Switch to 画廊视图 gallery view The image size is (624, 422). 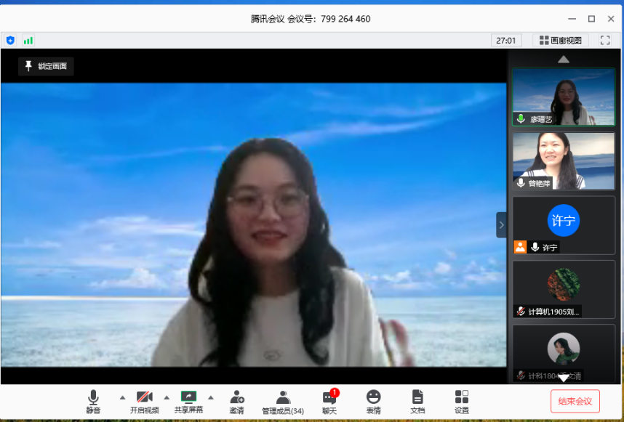[x=560, y=41]
